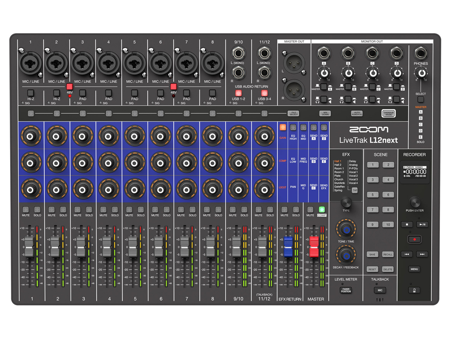Click the SCENE RECALL button

pos(388,255)
